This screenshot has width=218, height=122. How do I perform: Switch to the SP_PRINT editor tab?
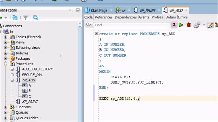(147, 11)
